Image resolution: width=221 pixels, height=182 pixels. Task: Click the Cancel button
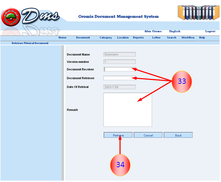point(148,135)
